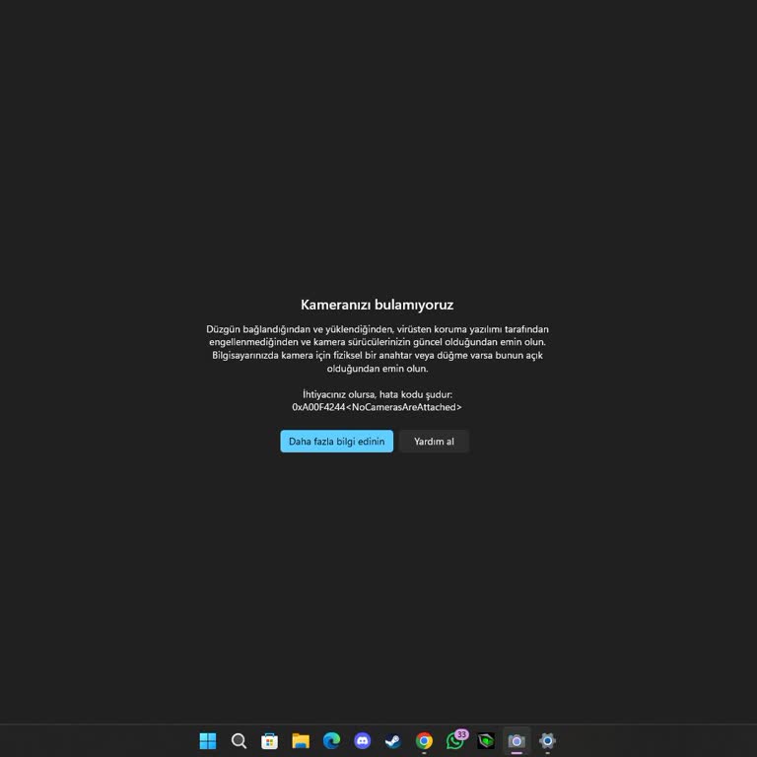The height and width of the screenshot is (757, 757).
Task: Open WhatsApp with 33 notifications
Action: [455, 740]
